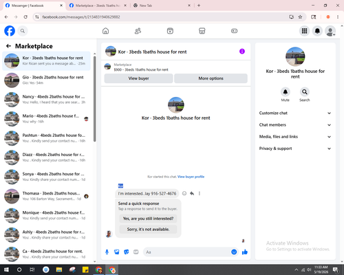
Task: Open Pashtun - 4beds 2baths conversation
Action: 46,138
